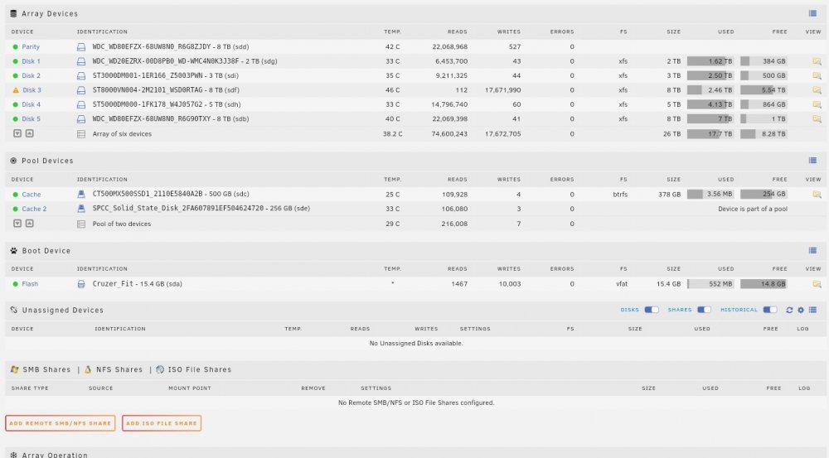The width and height of the screenshot is (829, 458).
Task: Browse Disk 4 contents via its view icon
Action: coord(817,104)
